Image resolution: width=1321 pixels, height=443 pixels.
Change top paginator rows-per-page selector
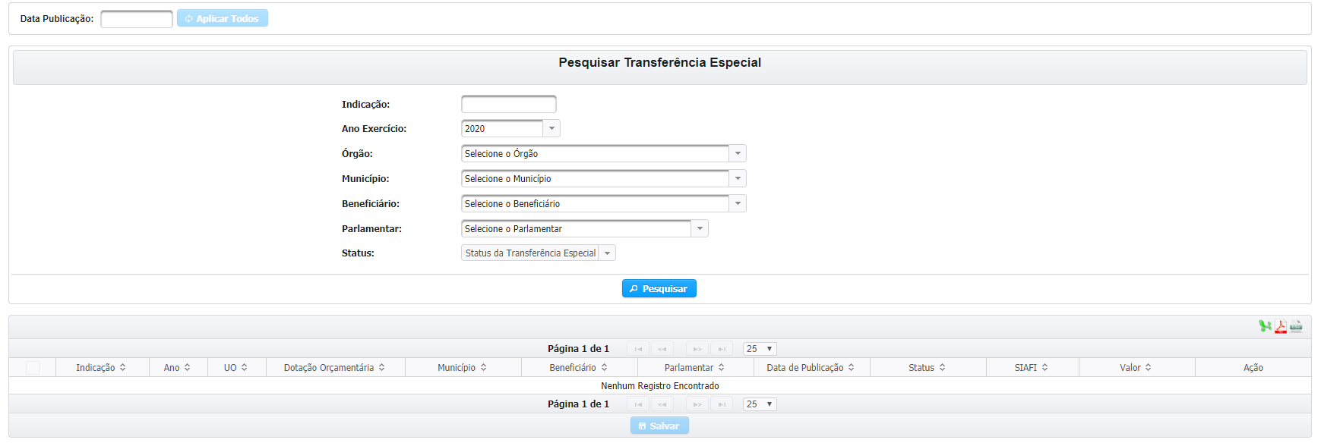(x=760, y=349)
